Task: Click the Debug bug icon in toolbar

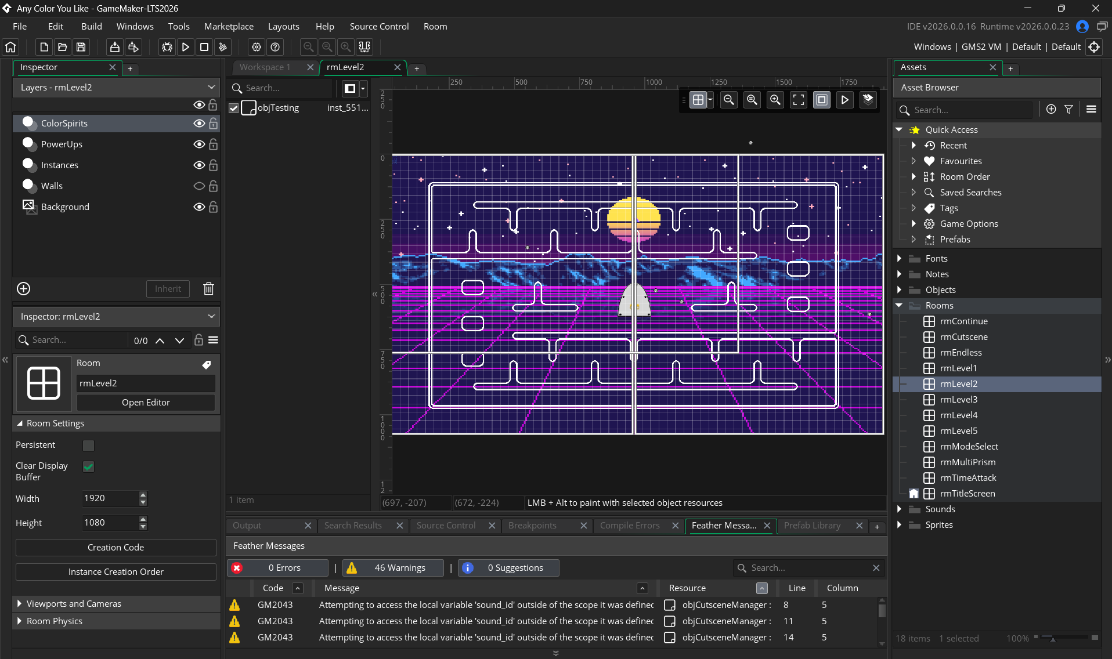Action: click(x=167, y=47)
